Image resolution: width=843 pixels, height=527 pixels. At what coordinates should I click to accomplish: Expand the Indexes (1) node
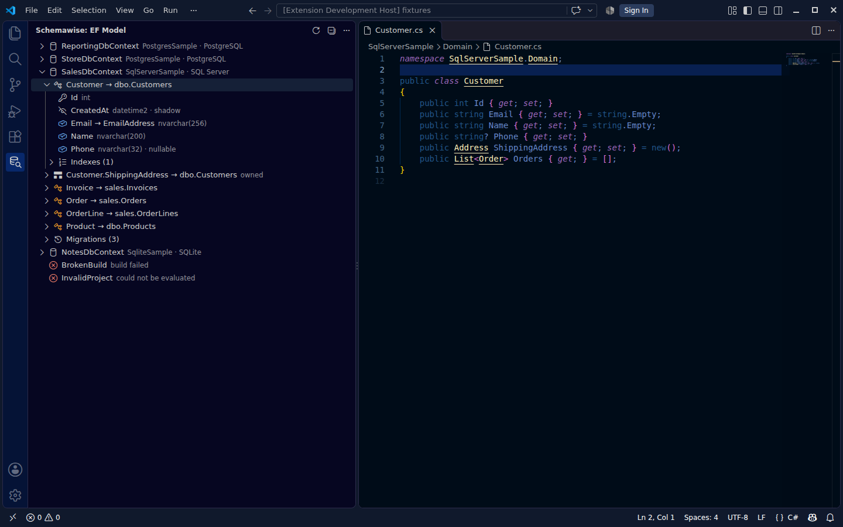[x=52, y=162]
